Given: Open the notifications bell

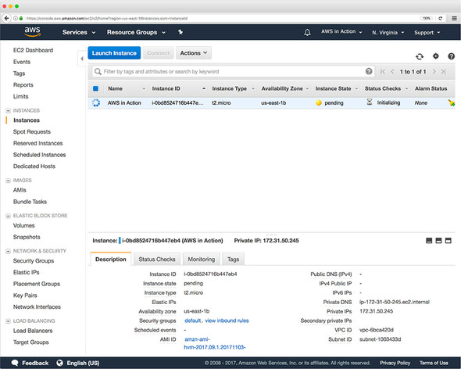Looking at the screenshot, I should click(x=307, y=32).
